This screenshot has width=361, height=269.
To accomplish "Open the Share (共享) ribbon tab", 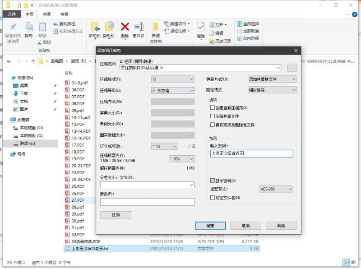I will (x=47, y=14).
